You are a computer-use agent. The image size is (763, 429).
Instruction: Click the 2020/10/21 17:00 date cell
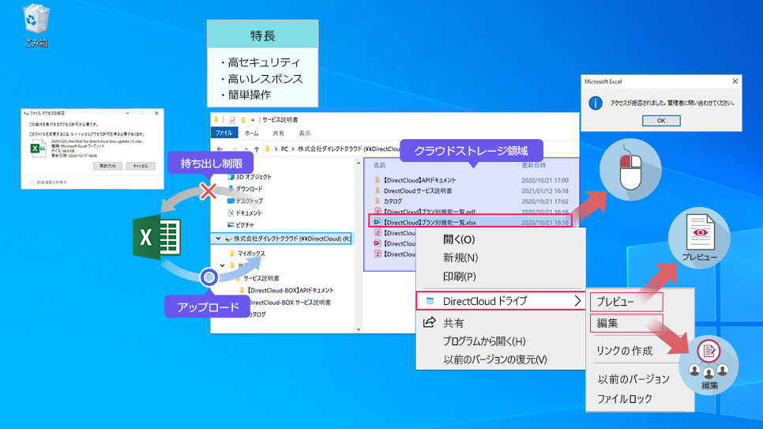coord(545,180)
